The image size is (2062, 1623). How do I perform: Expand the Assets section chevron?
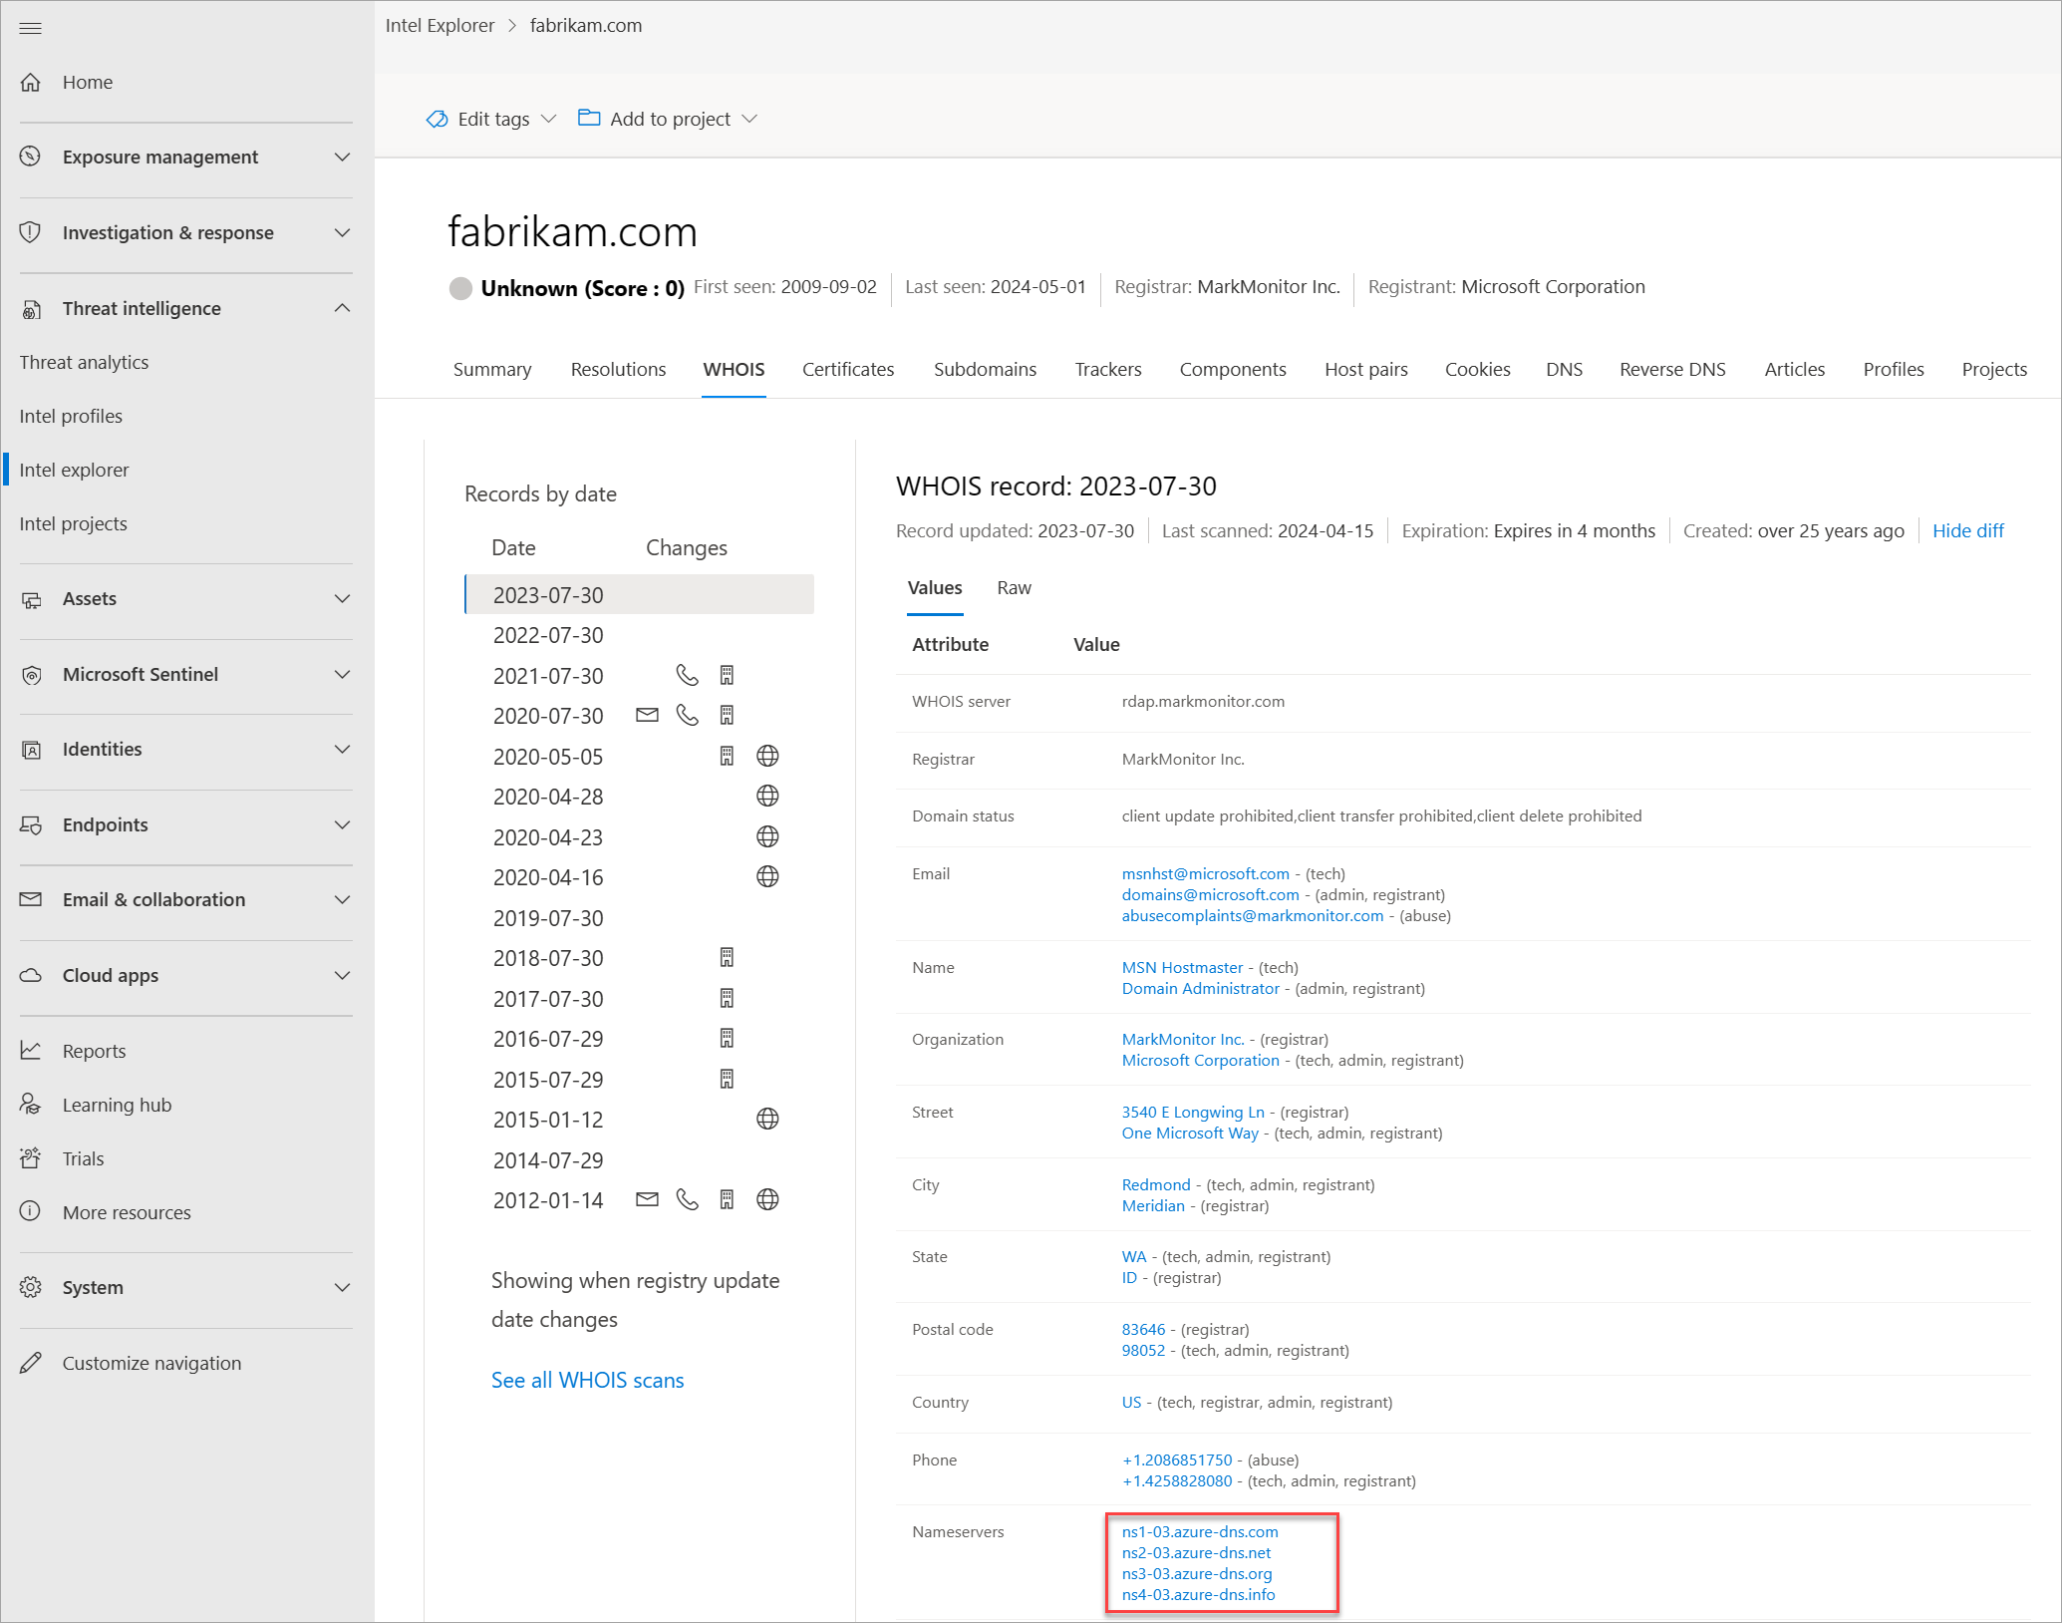[342, 598]
